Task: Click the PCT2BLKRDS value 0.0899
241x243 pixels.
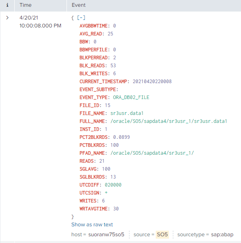Action: tap(121, 137)
